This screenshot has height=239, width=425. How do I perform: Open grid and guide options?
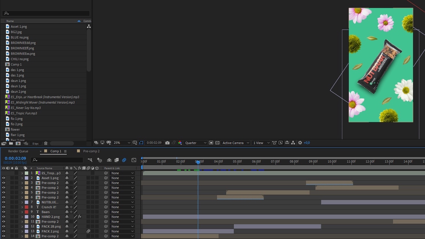click(x=135, y=143)
